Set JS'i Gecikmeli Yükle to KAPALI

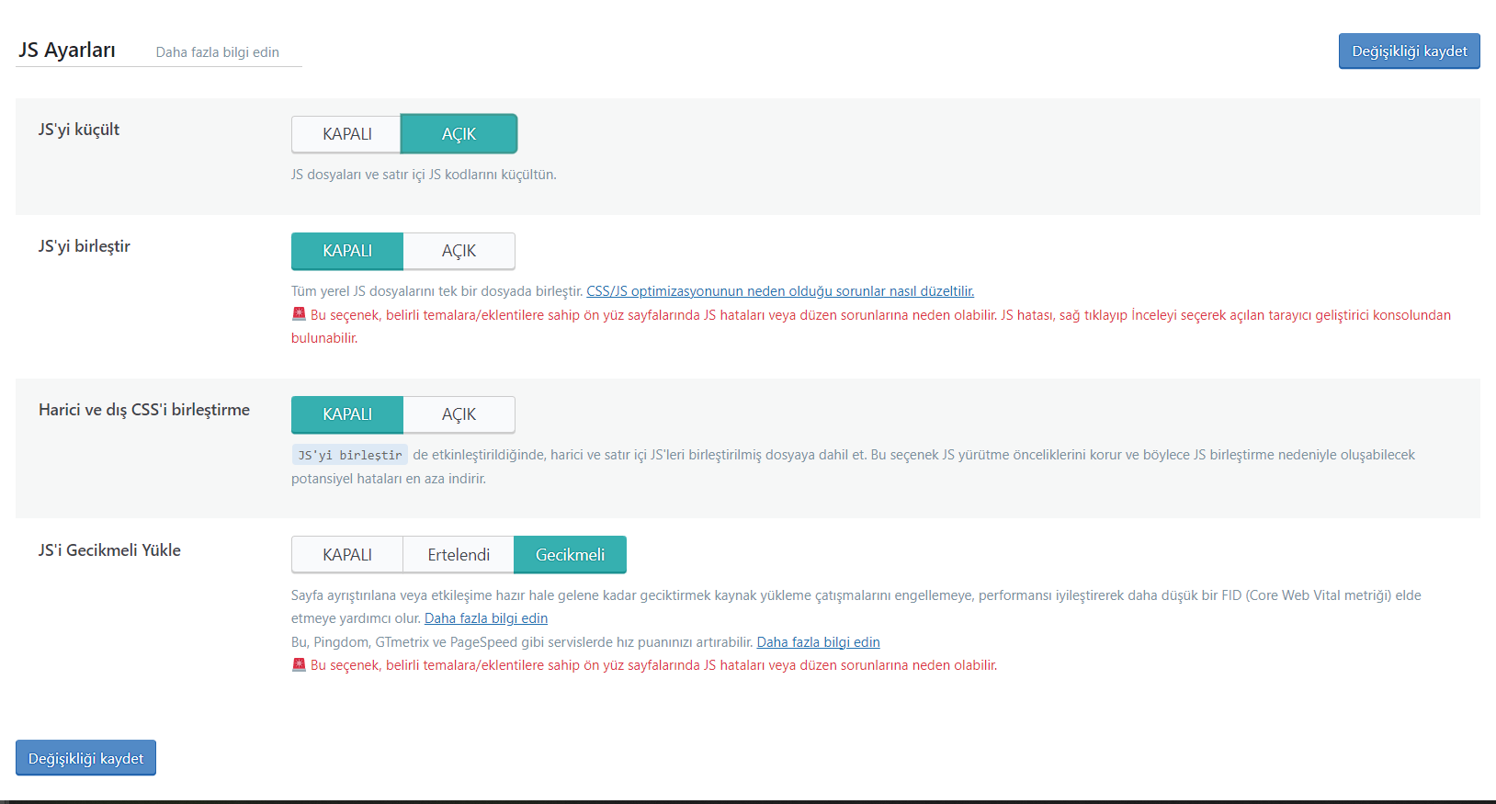pyautogui.click(x=347, y=555)
